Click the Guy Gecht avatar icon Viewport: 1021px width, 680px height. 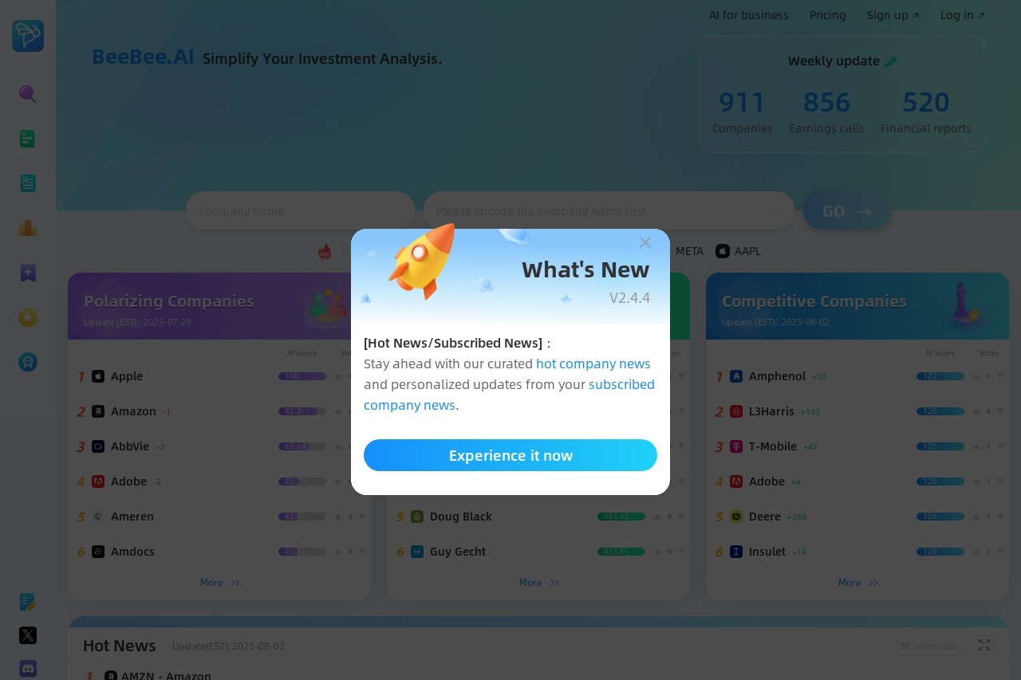417,552
